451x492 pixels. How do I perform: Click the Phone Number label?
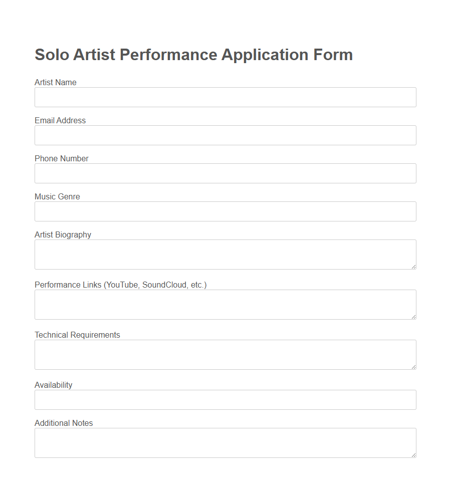(61, 158)
